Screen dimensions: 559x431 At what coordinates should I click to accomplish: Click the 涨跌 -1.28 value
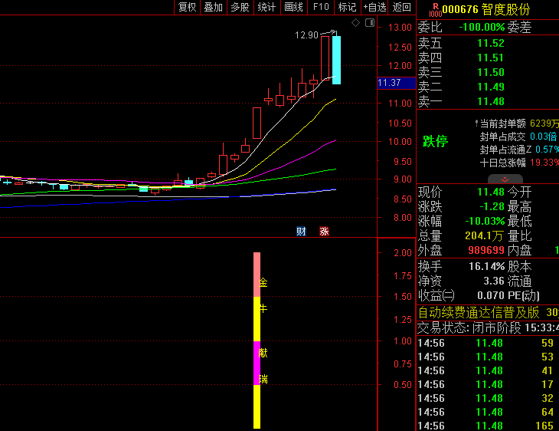492,207
